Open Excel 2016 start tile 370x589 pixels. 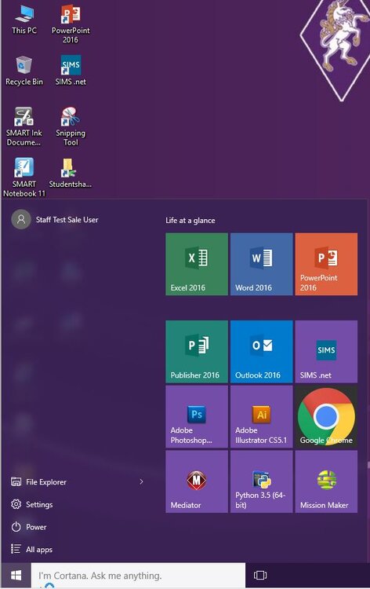pos(197,264)
